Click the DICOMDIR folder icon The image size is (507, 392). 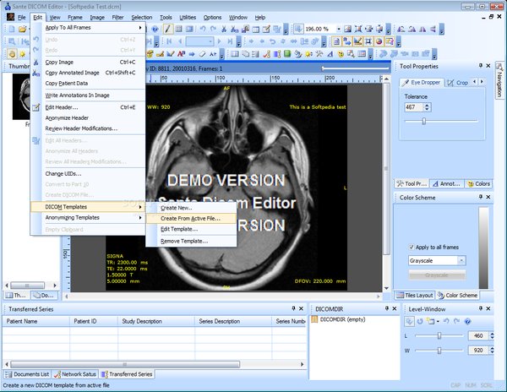tap(314, 321)
